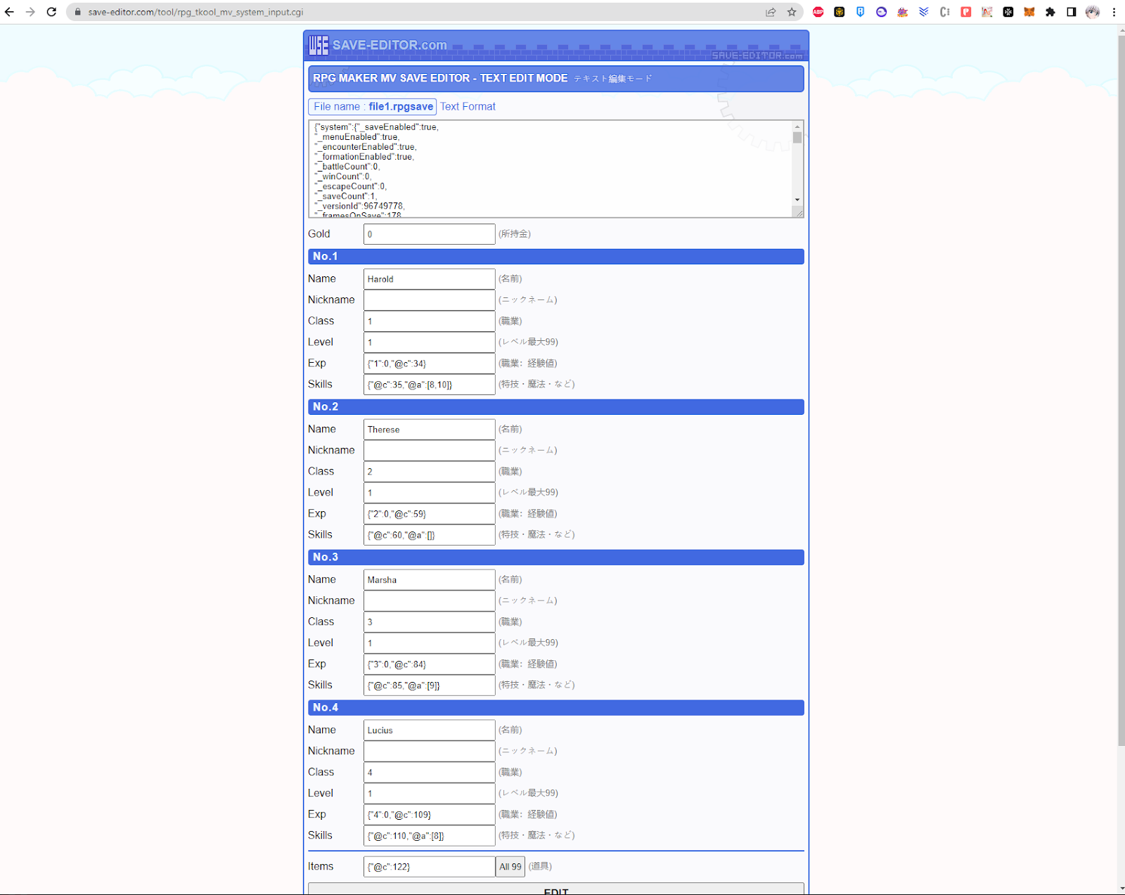Open the colorful comic burst extension
1125x895 pixels.
(x=903, y=12)
